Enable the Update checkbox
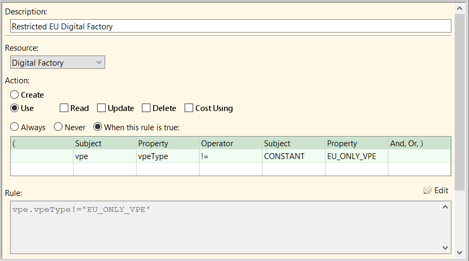This screenshot has height=261, width=469. 102,108
